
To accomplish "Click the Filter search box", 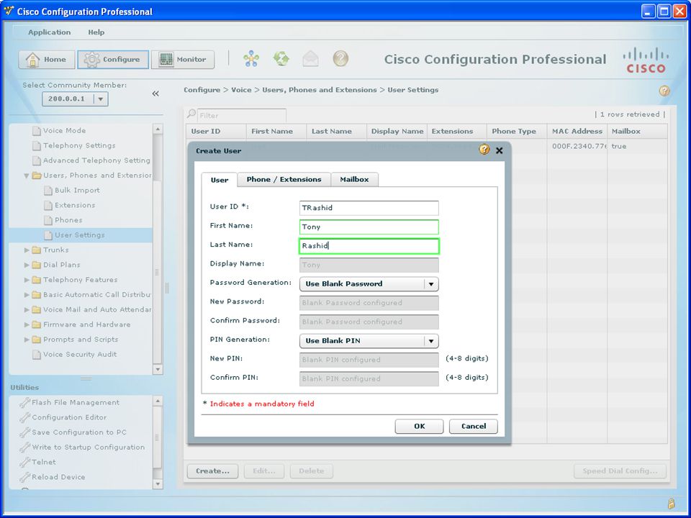I will click(x=242, y=115).
